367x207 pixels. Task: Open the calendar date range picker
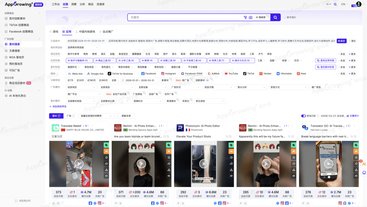point(140,80)
